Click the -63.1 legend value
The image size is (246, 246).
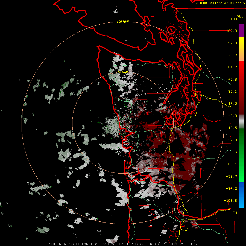(232, 164)
